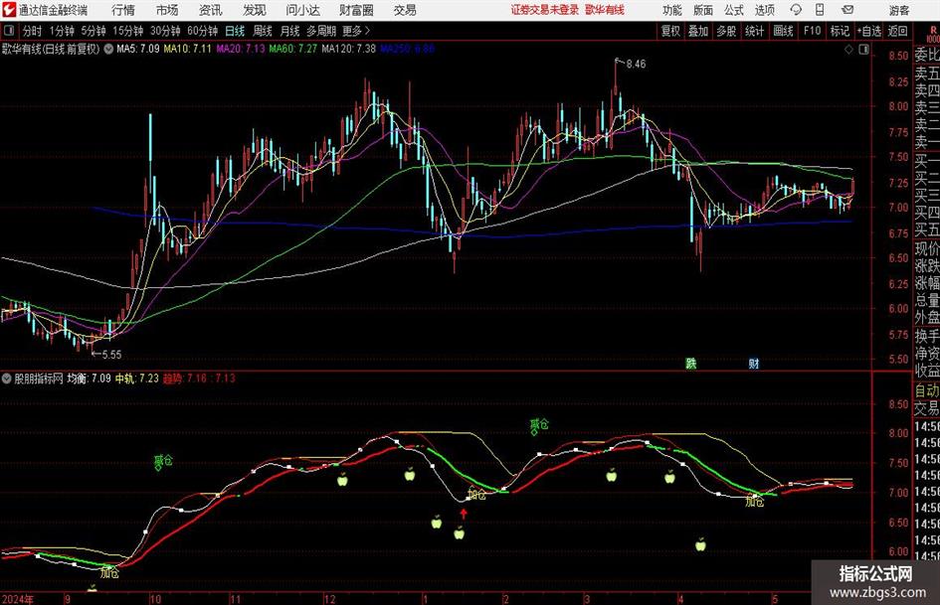Open the 市场 menu

(167, 10)
